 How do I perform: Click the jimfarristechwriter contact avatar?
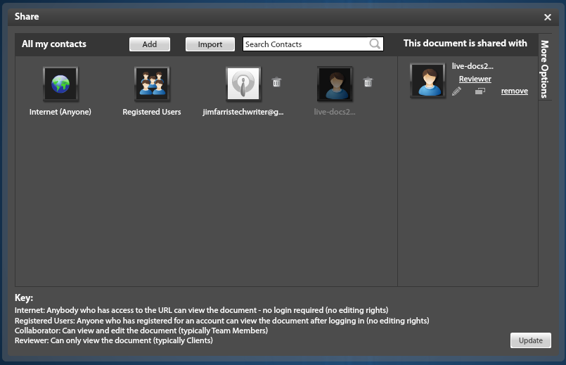[x=243, y=84]
